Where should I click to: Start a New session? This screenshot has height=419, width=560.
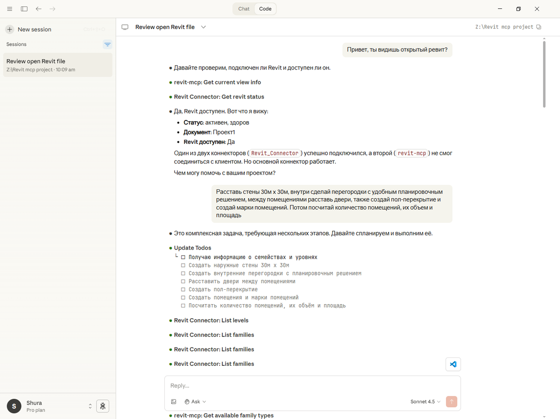click(34, 29)
